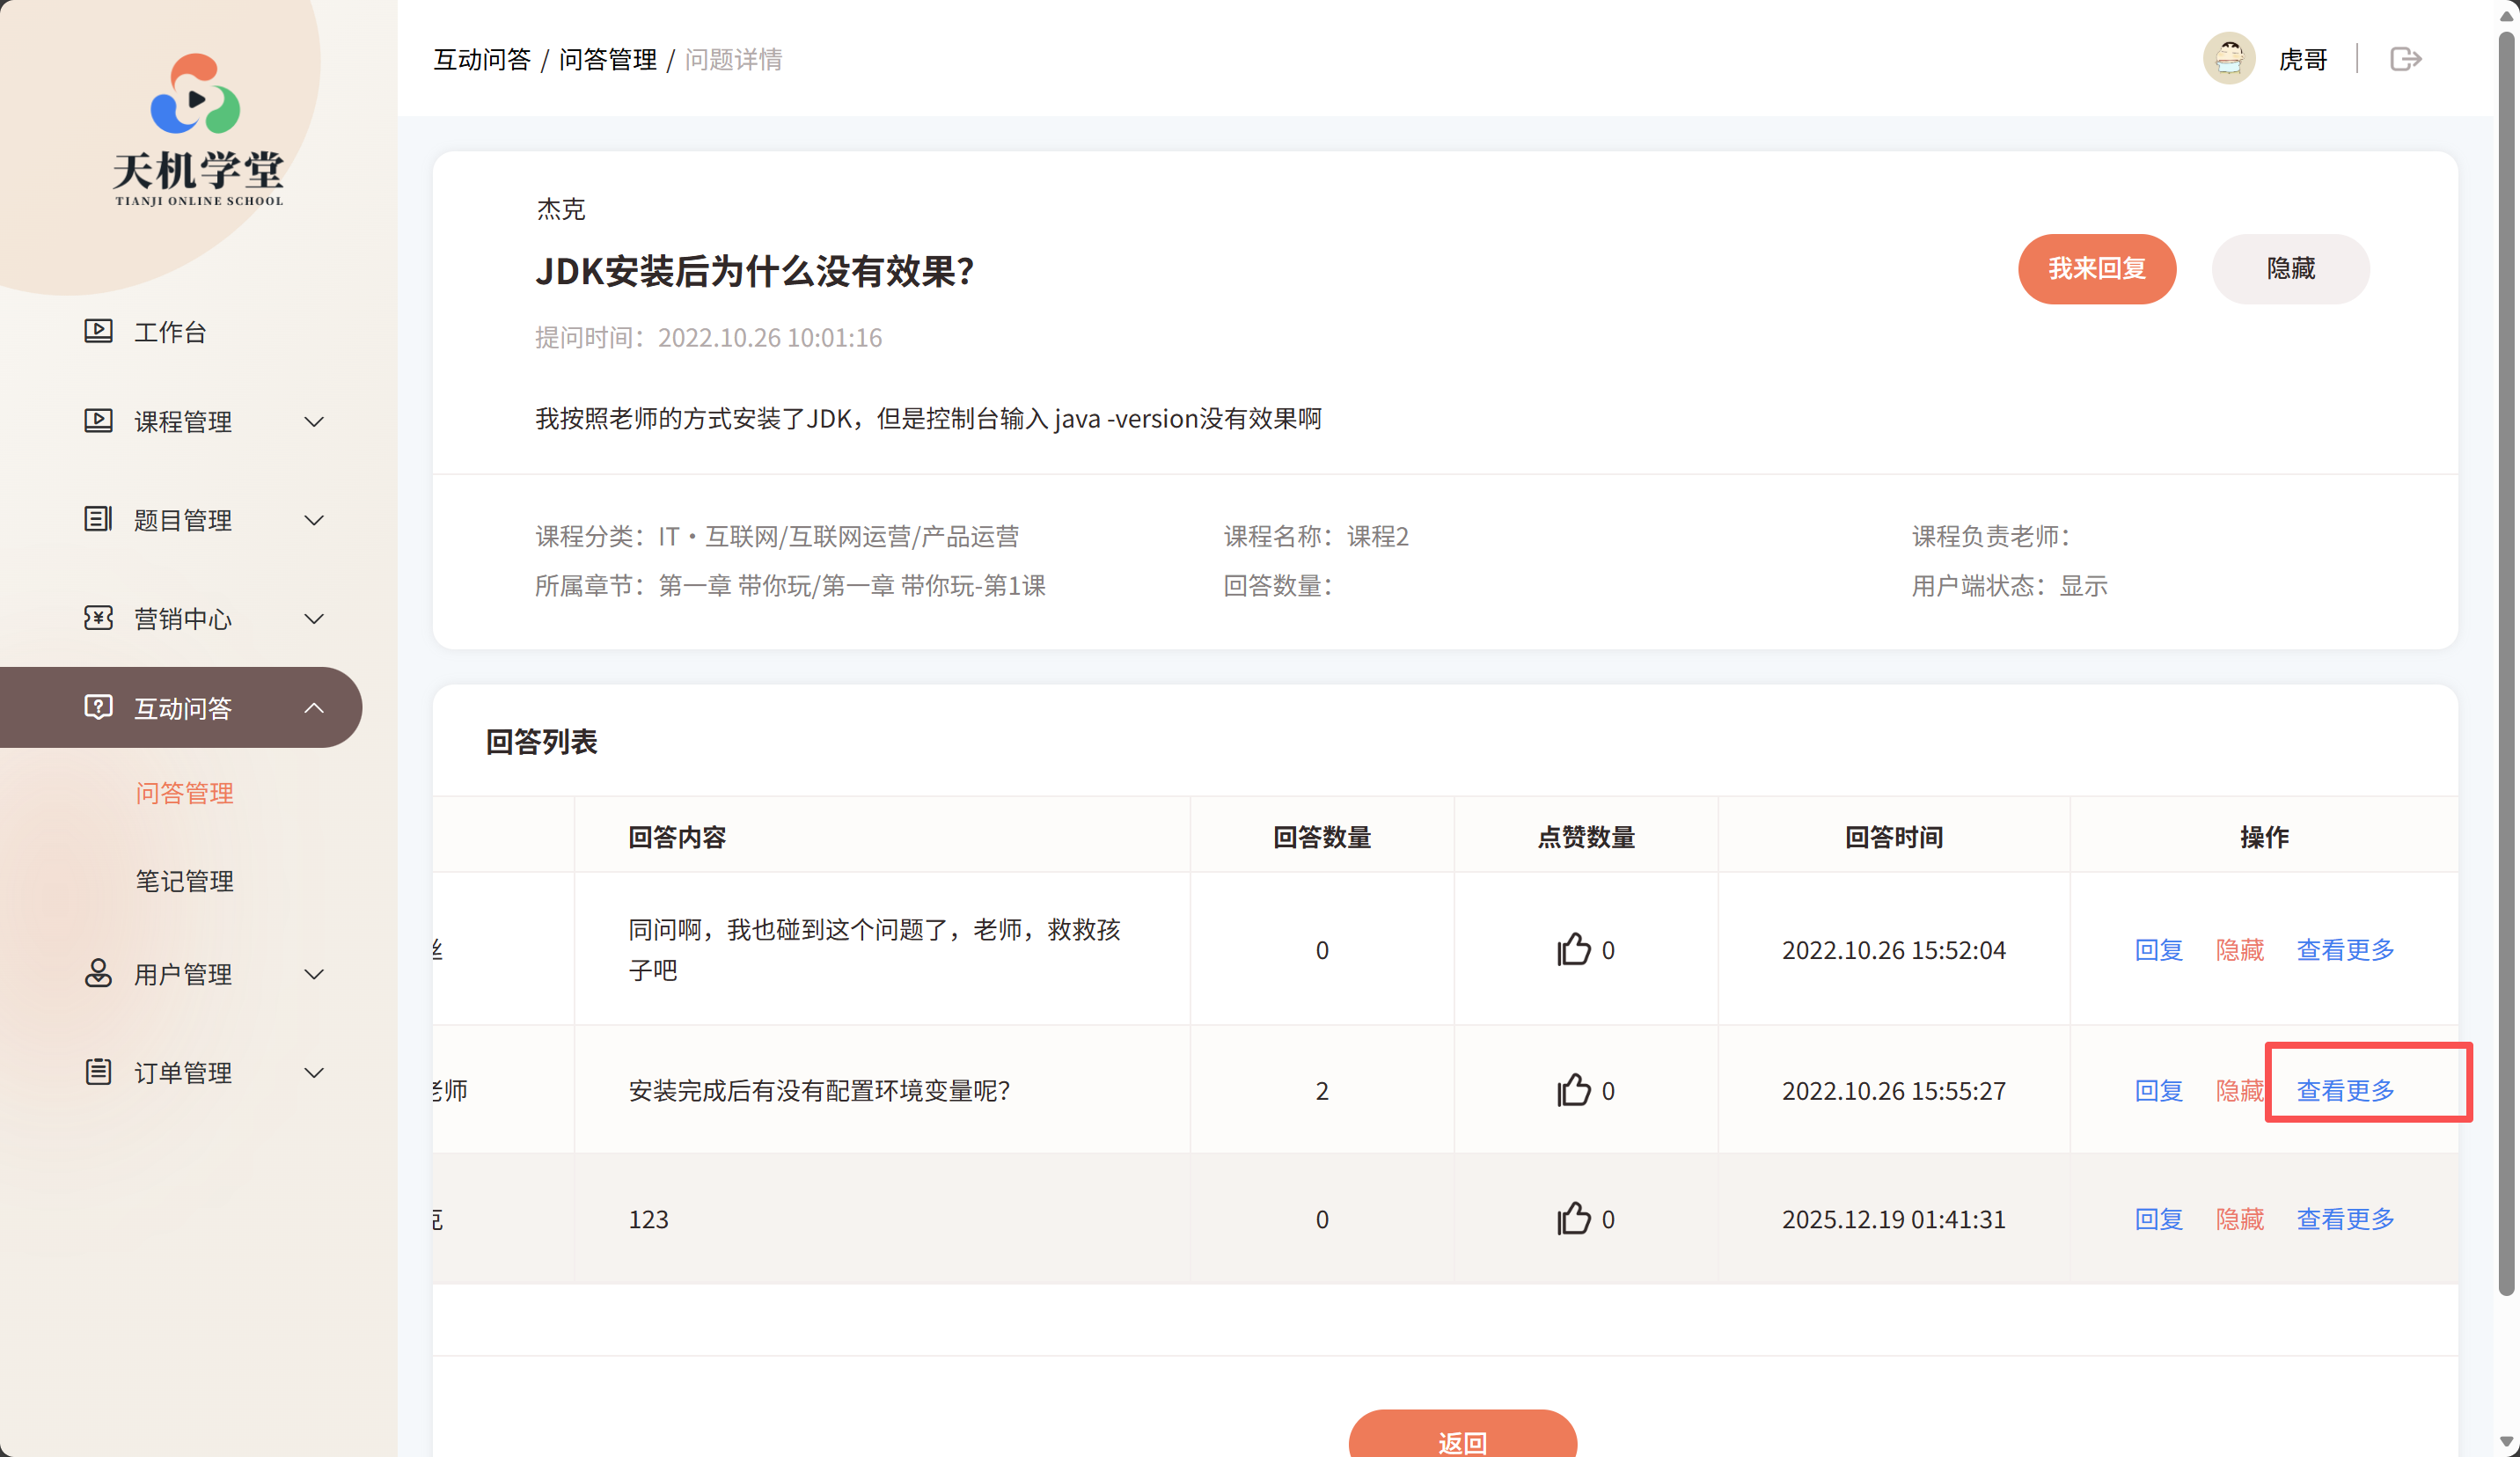Expand the 营销中心 menu chevron

pos(314,619)
